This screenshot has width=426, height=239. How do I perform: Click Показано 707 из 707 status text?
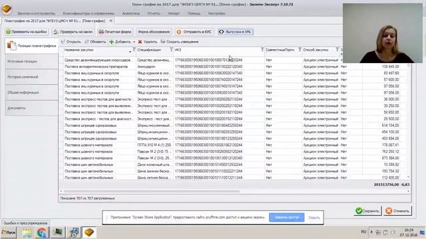click(87, 199)
